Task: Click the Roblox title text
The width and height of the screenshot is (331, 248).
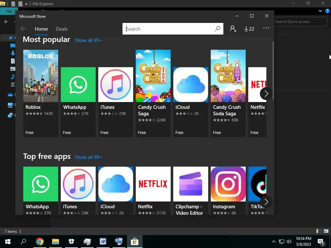Action: tap(33, 107)
